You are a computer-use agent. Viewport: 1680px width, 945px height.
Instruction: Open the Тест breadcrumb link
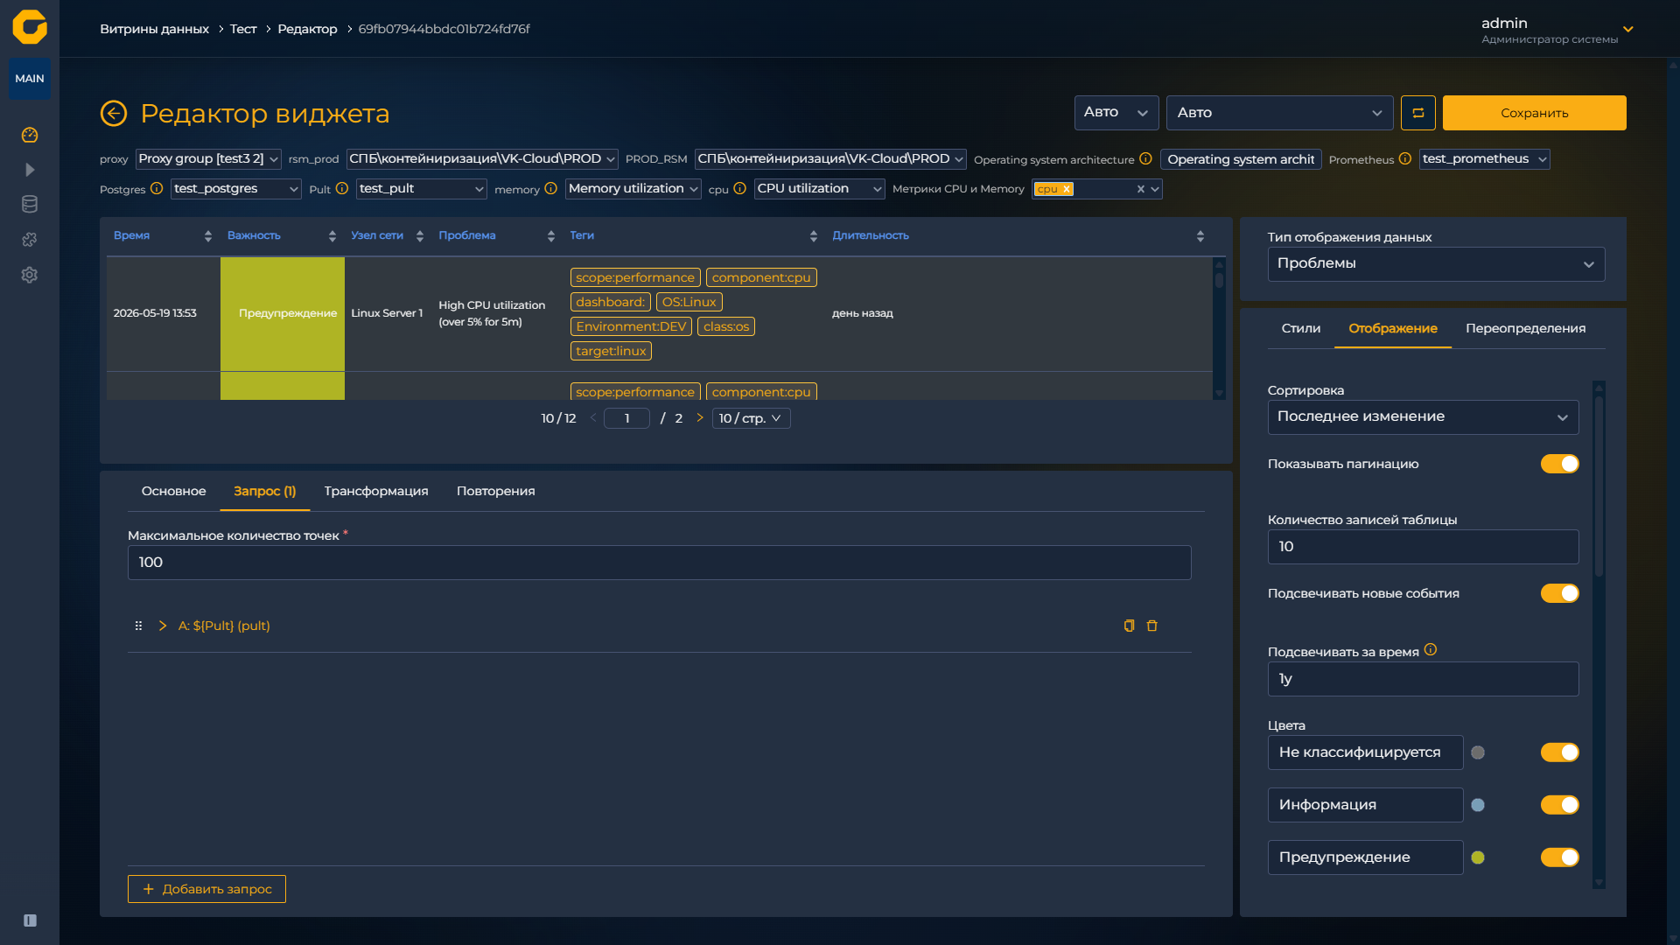click(x=243, y=29)
